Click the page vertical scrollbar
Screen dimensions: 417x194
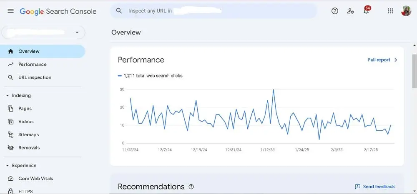coord(414,71)
